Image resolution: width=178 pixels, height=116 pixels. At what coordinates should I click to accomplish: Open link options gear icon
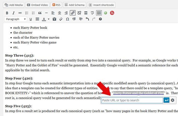point(173,100)
